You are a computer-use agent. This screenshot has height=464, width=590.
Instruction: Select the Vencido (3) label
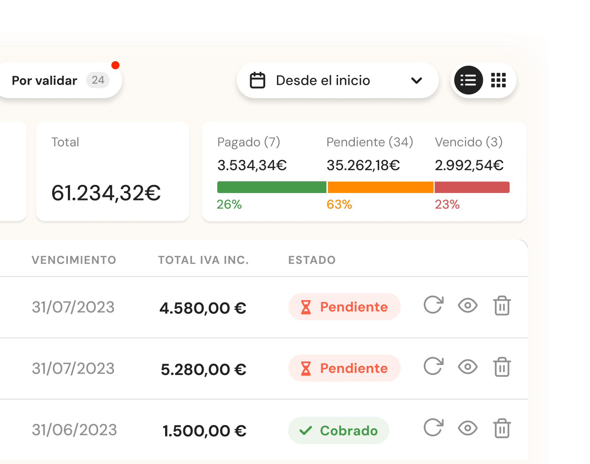click(468, 142)
